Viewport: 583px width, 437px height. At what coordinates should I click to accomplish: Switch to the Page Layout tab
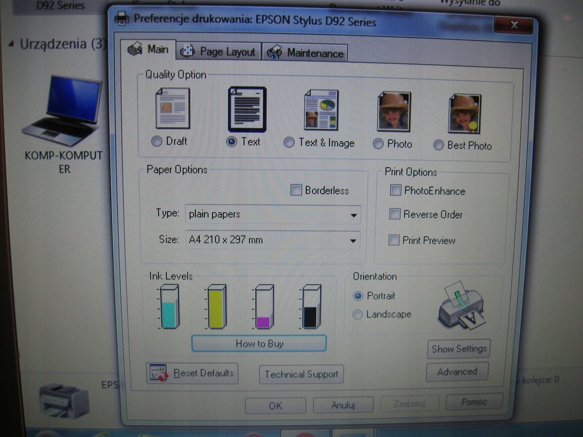pyautogui.click(x=218, y=51)
